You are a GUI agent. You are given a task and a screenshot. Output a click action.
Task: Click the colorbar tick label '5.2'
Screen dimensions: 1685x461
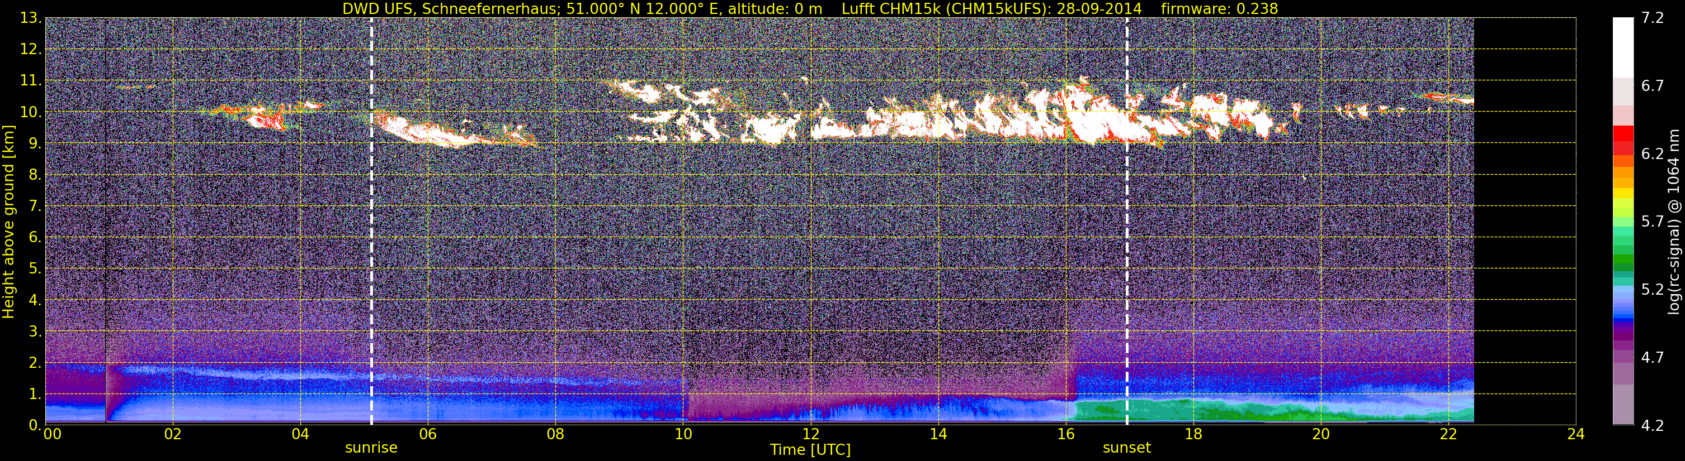[x=1653, y=290]
